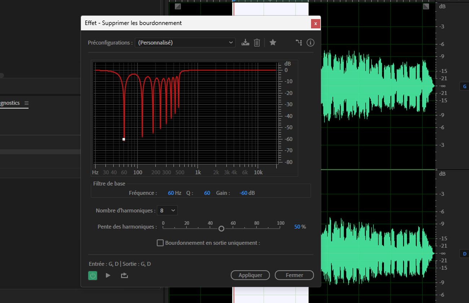Click the Pente des harmoniques slider handle
This screenshot has width=469, height=303.
tap(222, 229)
